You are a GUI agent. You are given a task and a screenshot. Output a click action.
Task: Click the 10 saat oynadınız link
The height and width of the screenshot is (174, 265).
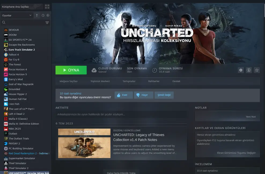coord(71,93)
